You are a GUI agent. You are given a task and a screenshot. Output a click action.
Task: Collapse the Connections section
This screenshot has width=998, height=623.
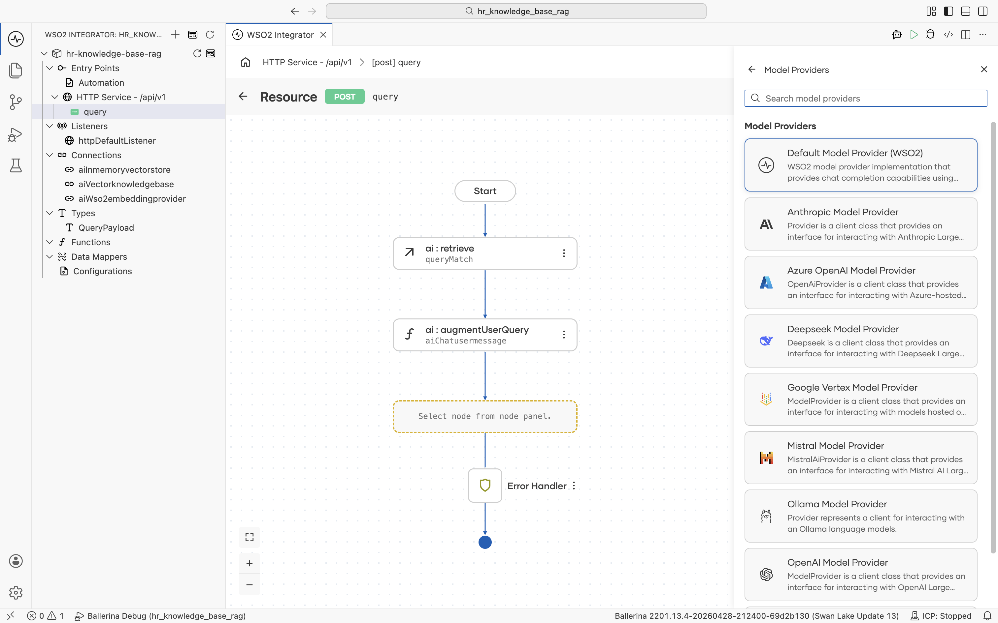pos(50,155)
